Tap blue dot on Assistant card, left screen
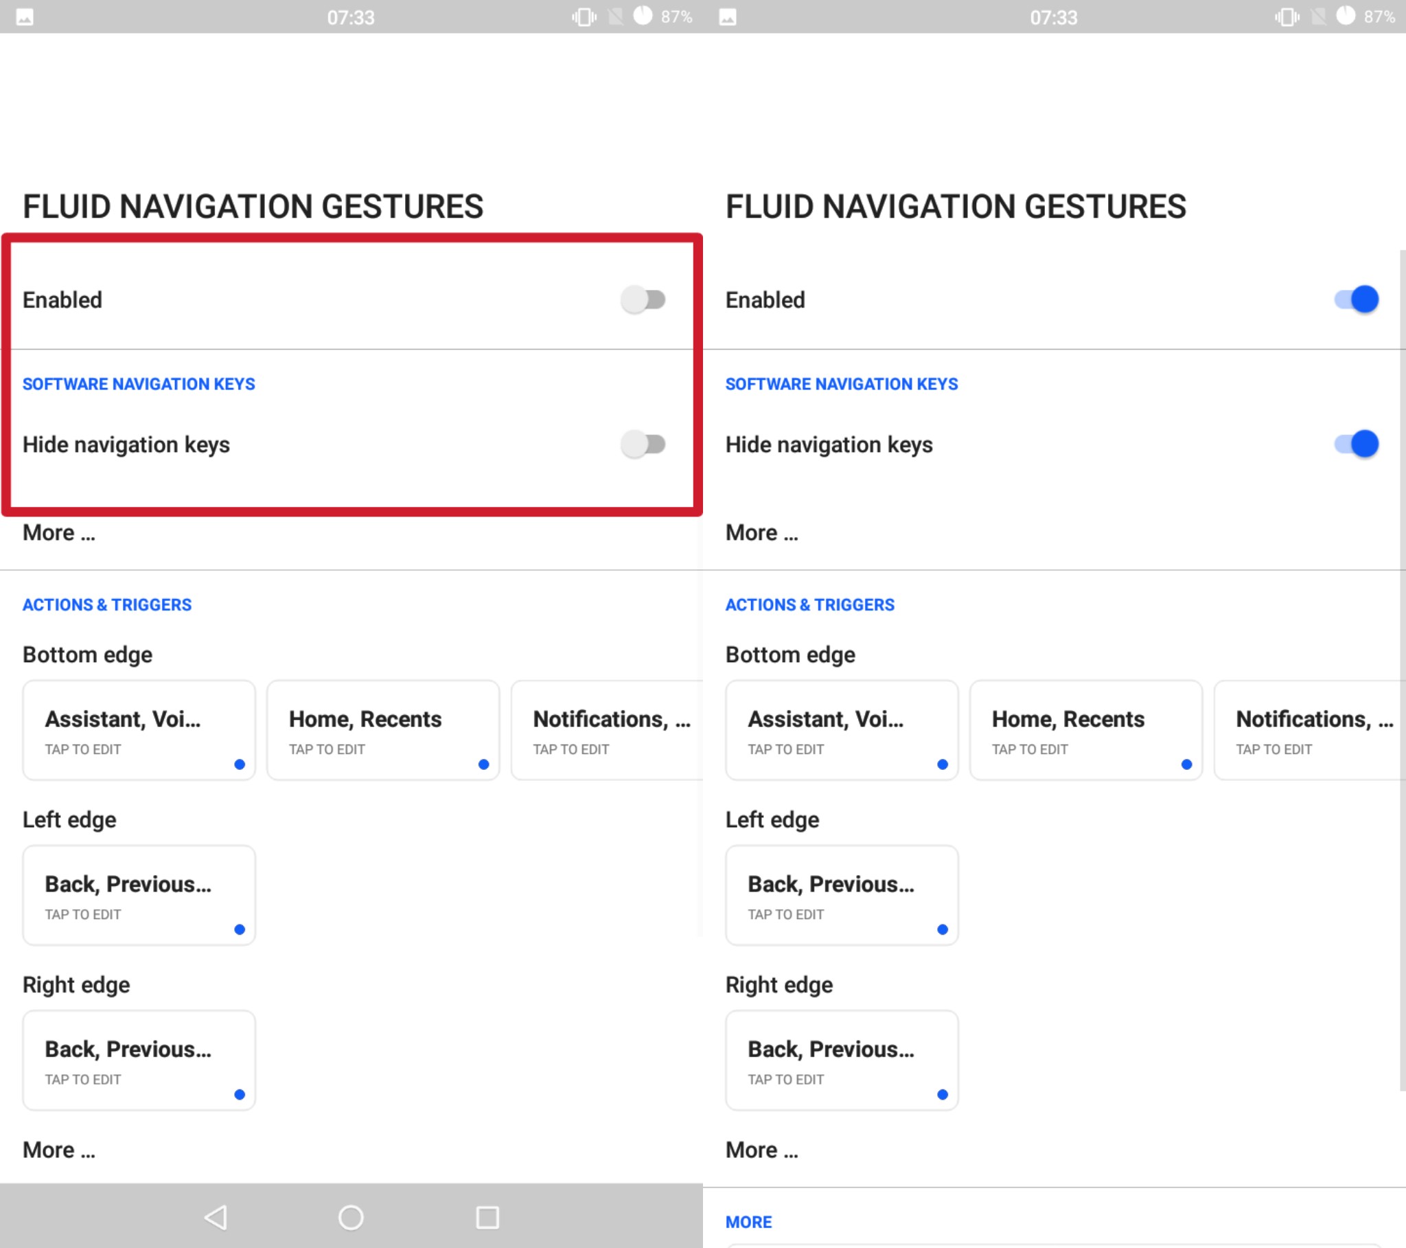Image resolution: width=1406 pixels, height=1248 pixels. (x=240, y=764)
